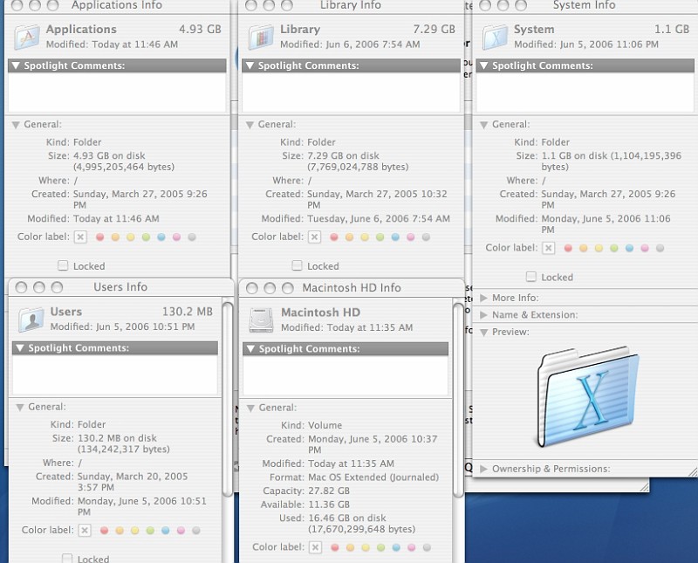Collapse Preview section in System Info
Viewport: 698px width, 563px height.
click(484, 333)
